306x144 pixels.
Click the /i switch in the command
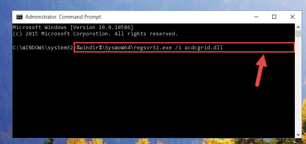pos(178,47)
